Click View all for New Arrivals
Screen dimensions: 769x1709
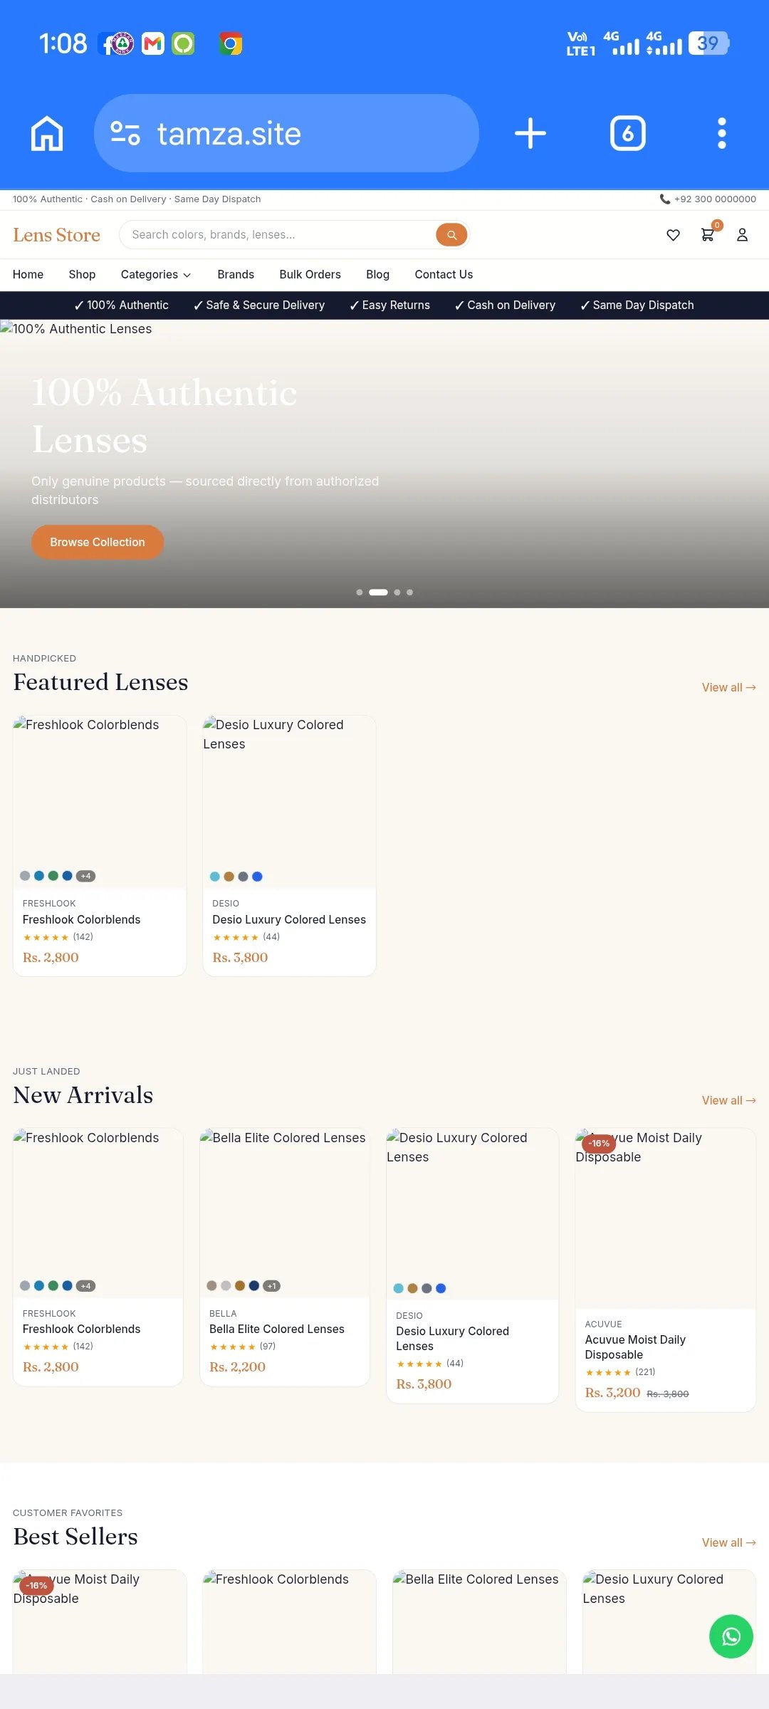pos(728,1101)
